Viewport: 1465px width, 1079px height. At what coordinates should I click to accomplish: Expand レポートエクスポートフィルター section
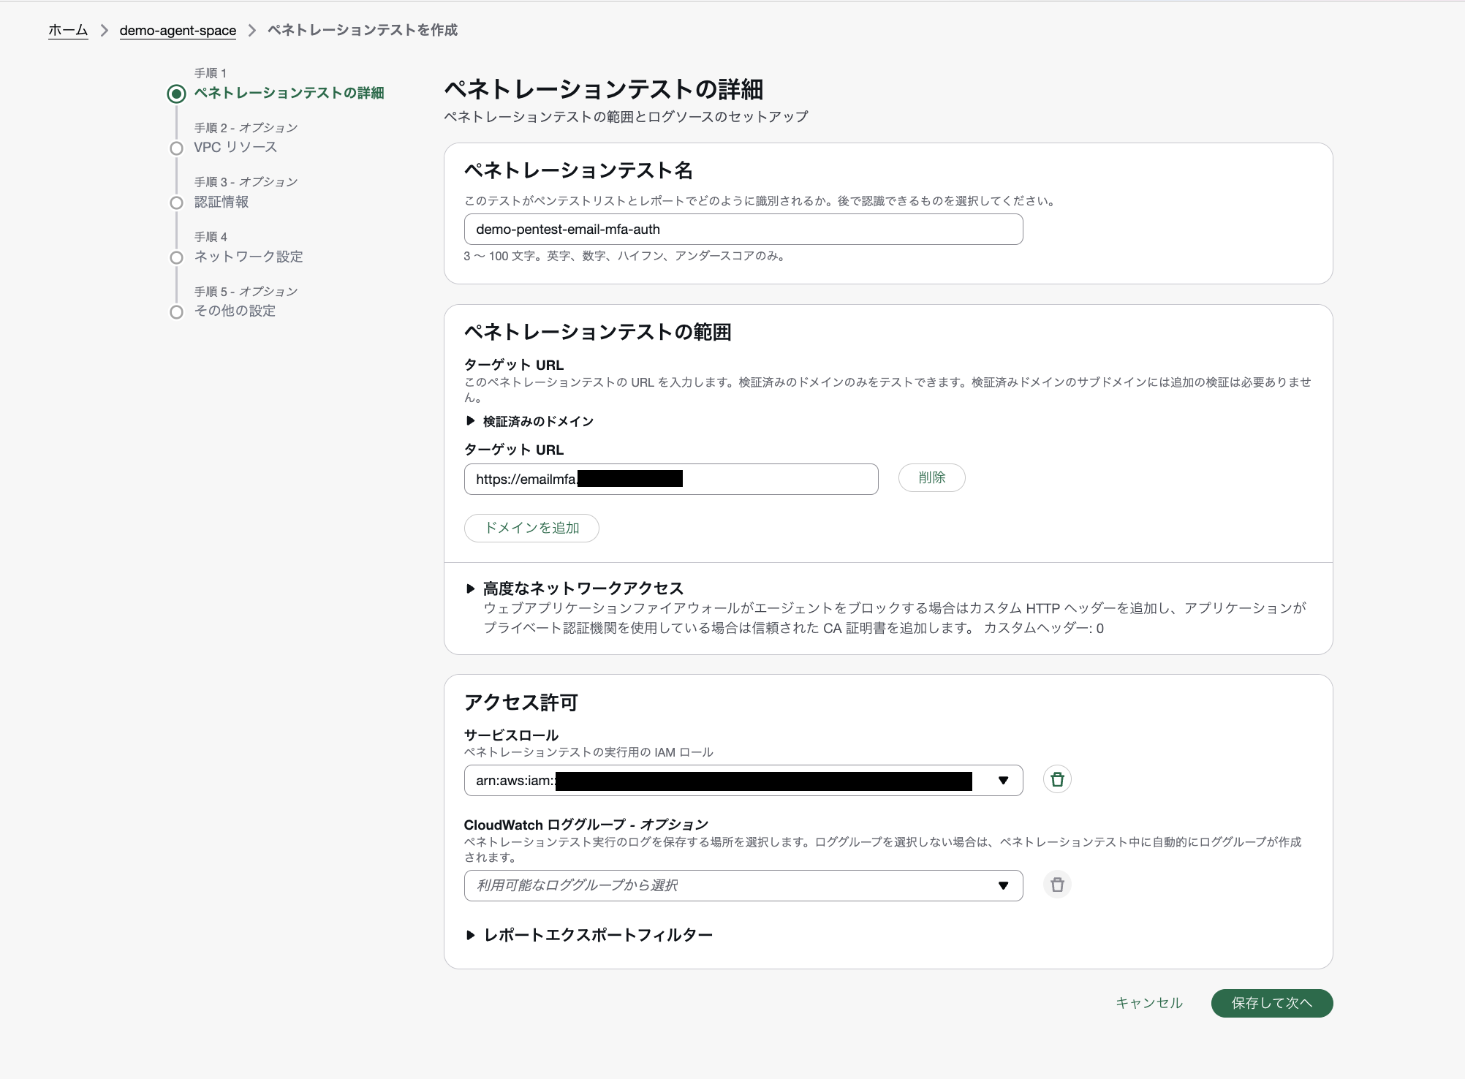click(x=589, y=935)
